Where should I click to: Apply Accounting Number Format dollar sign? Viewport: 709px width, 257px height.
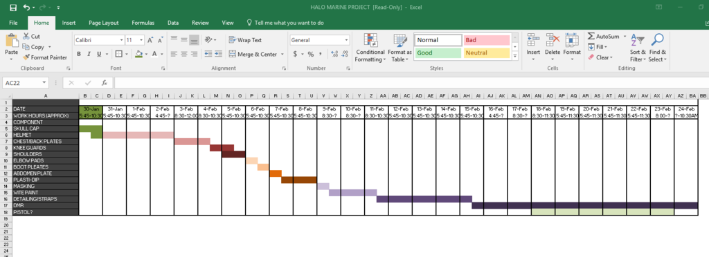(295, 54)
